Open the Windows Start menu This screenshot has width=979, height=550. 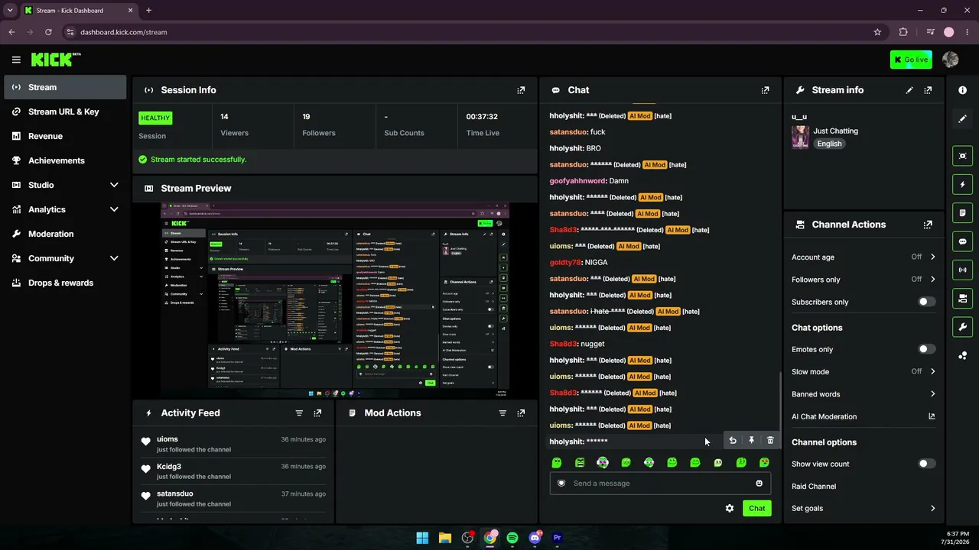pos(422,538)
